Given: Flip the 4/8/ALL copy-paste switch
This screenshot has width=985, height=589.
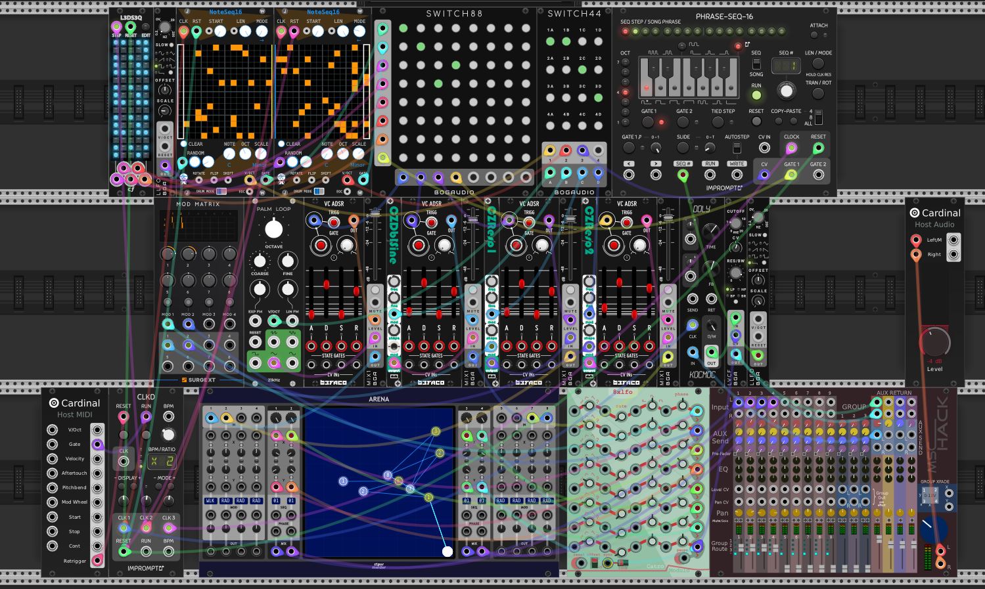Looking at the screenshot, I should pyautogui.click(x=818, y=117).
